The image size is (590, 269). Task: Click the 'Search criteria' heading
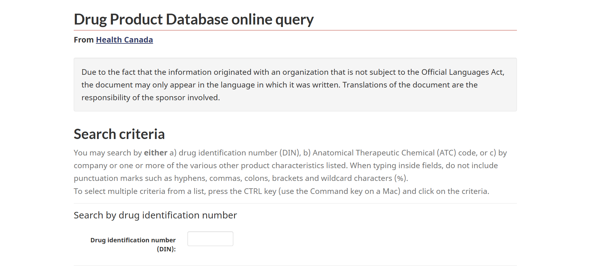pos(119,134)
